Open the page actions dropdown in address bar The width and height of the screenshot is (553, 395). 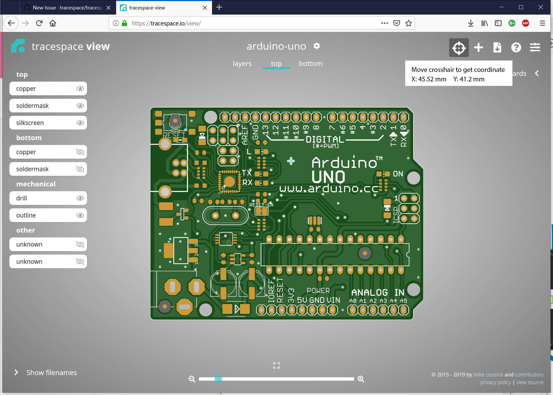385,23
